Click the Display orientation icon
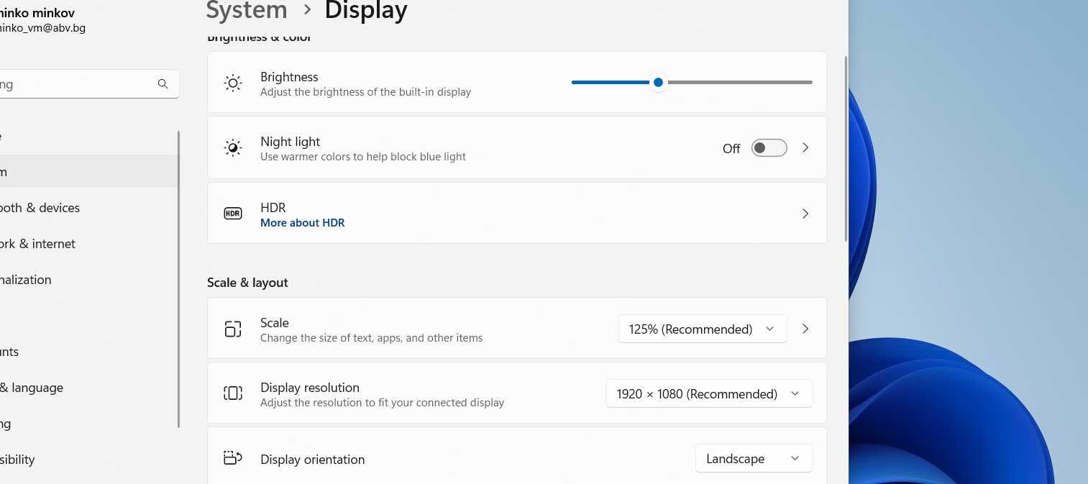Screen dimensions: 1088x484 coord(233,458)
